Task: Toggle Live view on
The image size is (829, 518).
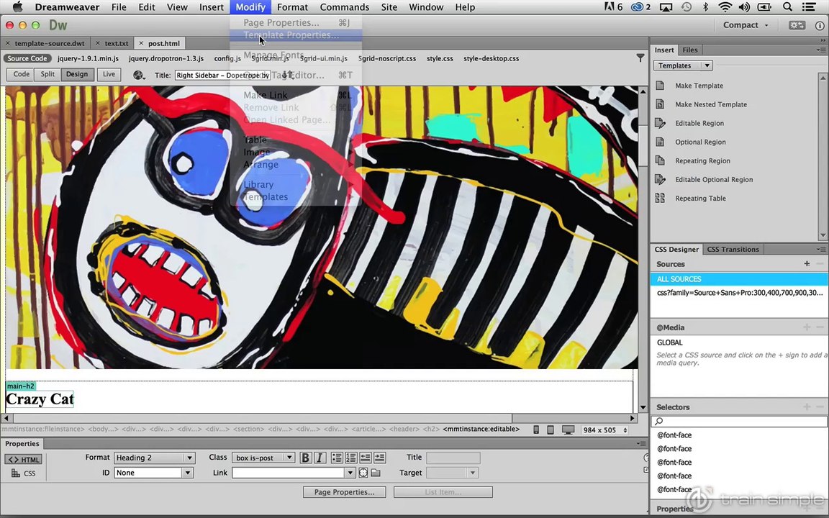Action: tap(109, 74)
